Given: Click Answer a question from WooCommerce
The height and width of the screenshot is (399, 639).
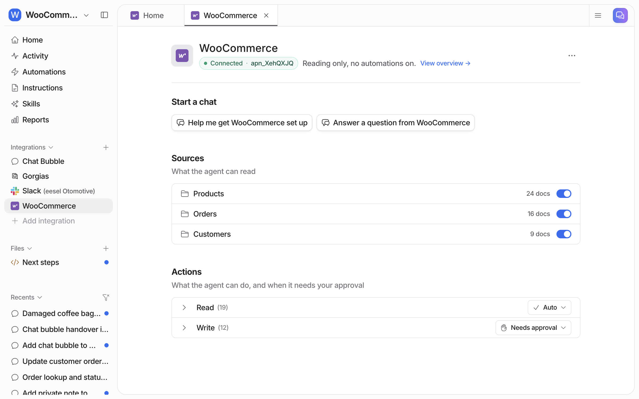Looking at the screenshot, I should [x=395, y=123].
